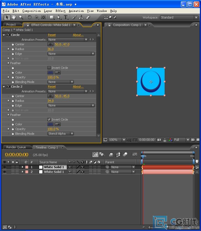201x231 pixels.
Task: Show channel RGB options button
Action: click(x=170, y=140)
